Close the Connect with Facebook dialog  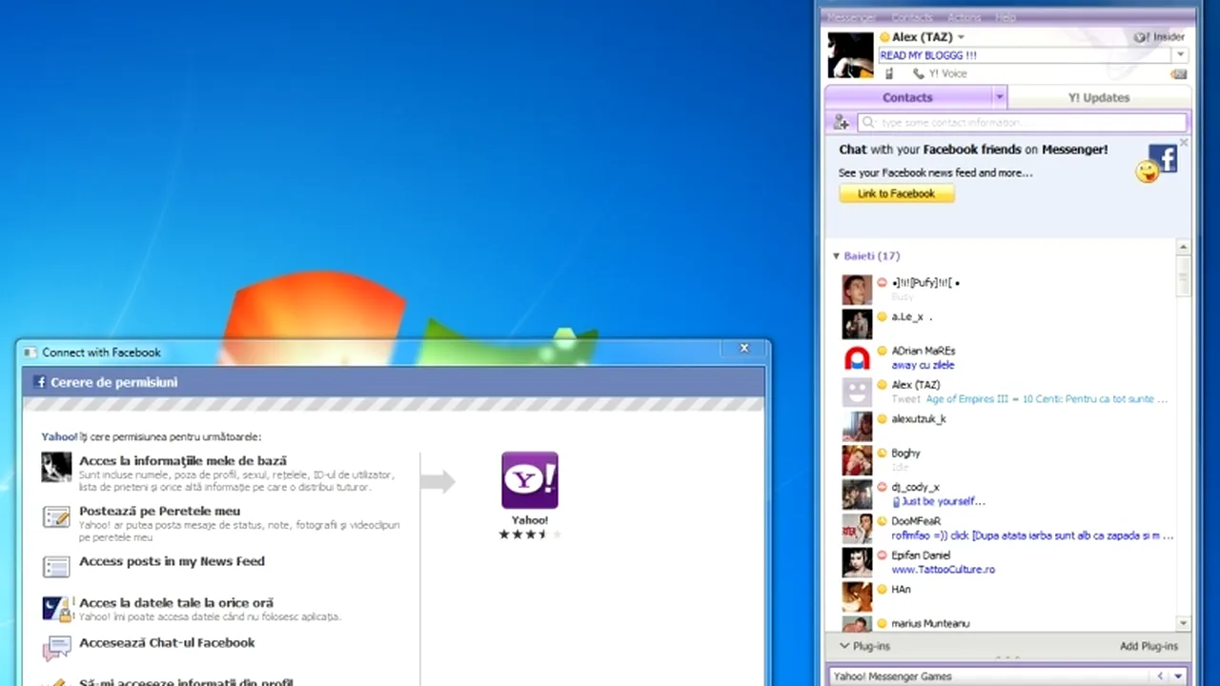(x=744, y=349)
